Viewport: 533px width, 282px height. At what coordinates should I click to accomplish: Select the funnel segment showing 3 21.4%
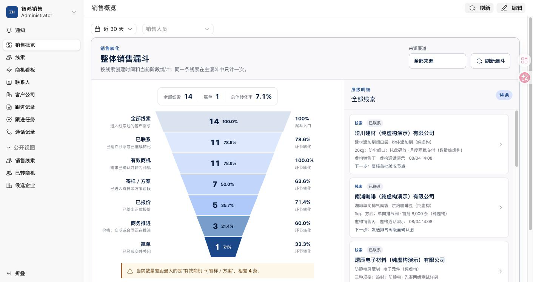223,226
